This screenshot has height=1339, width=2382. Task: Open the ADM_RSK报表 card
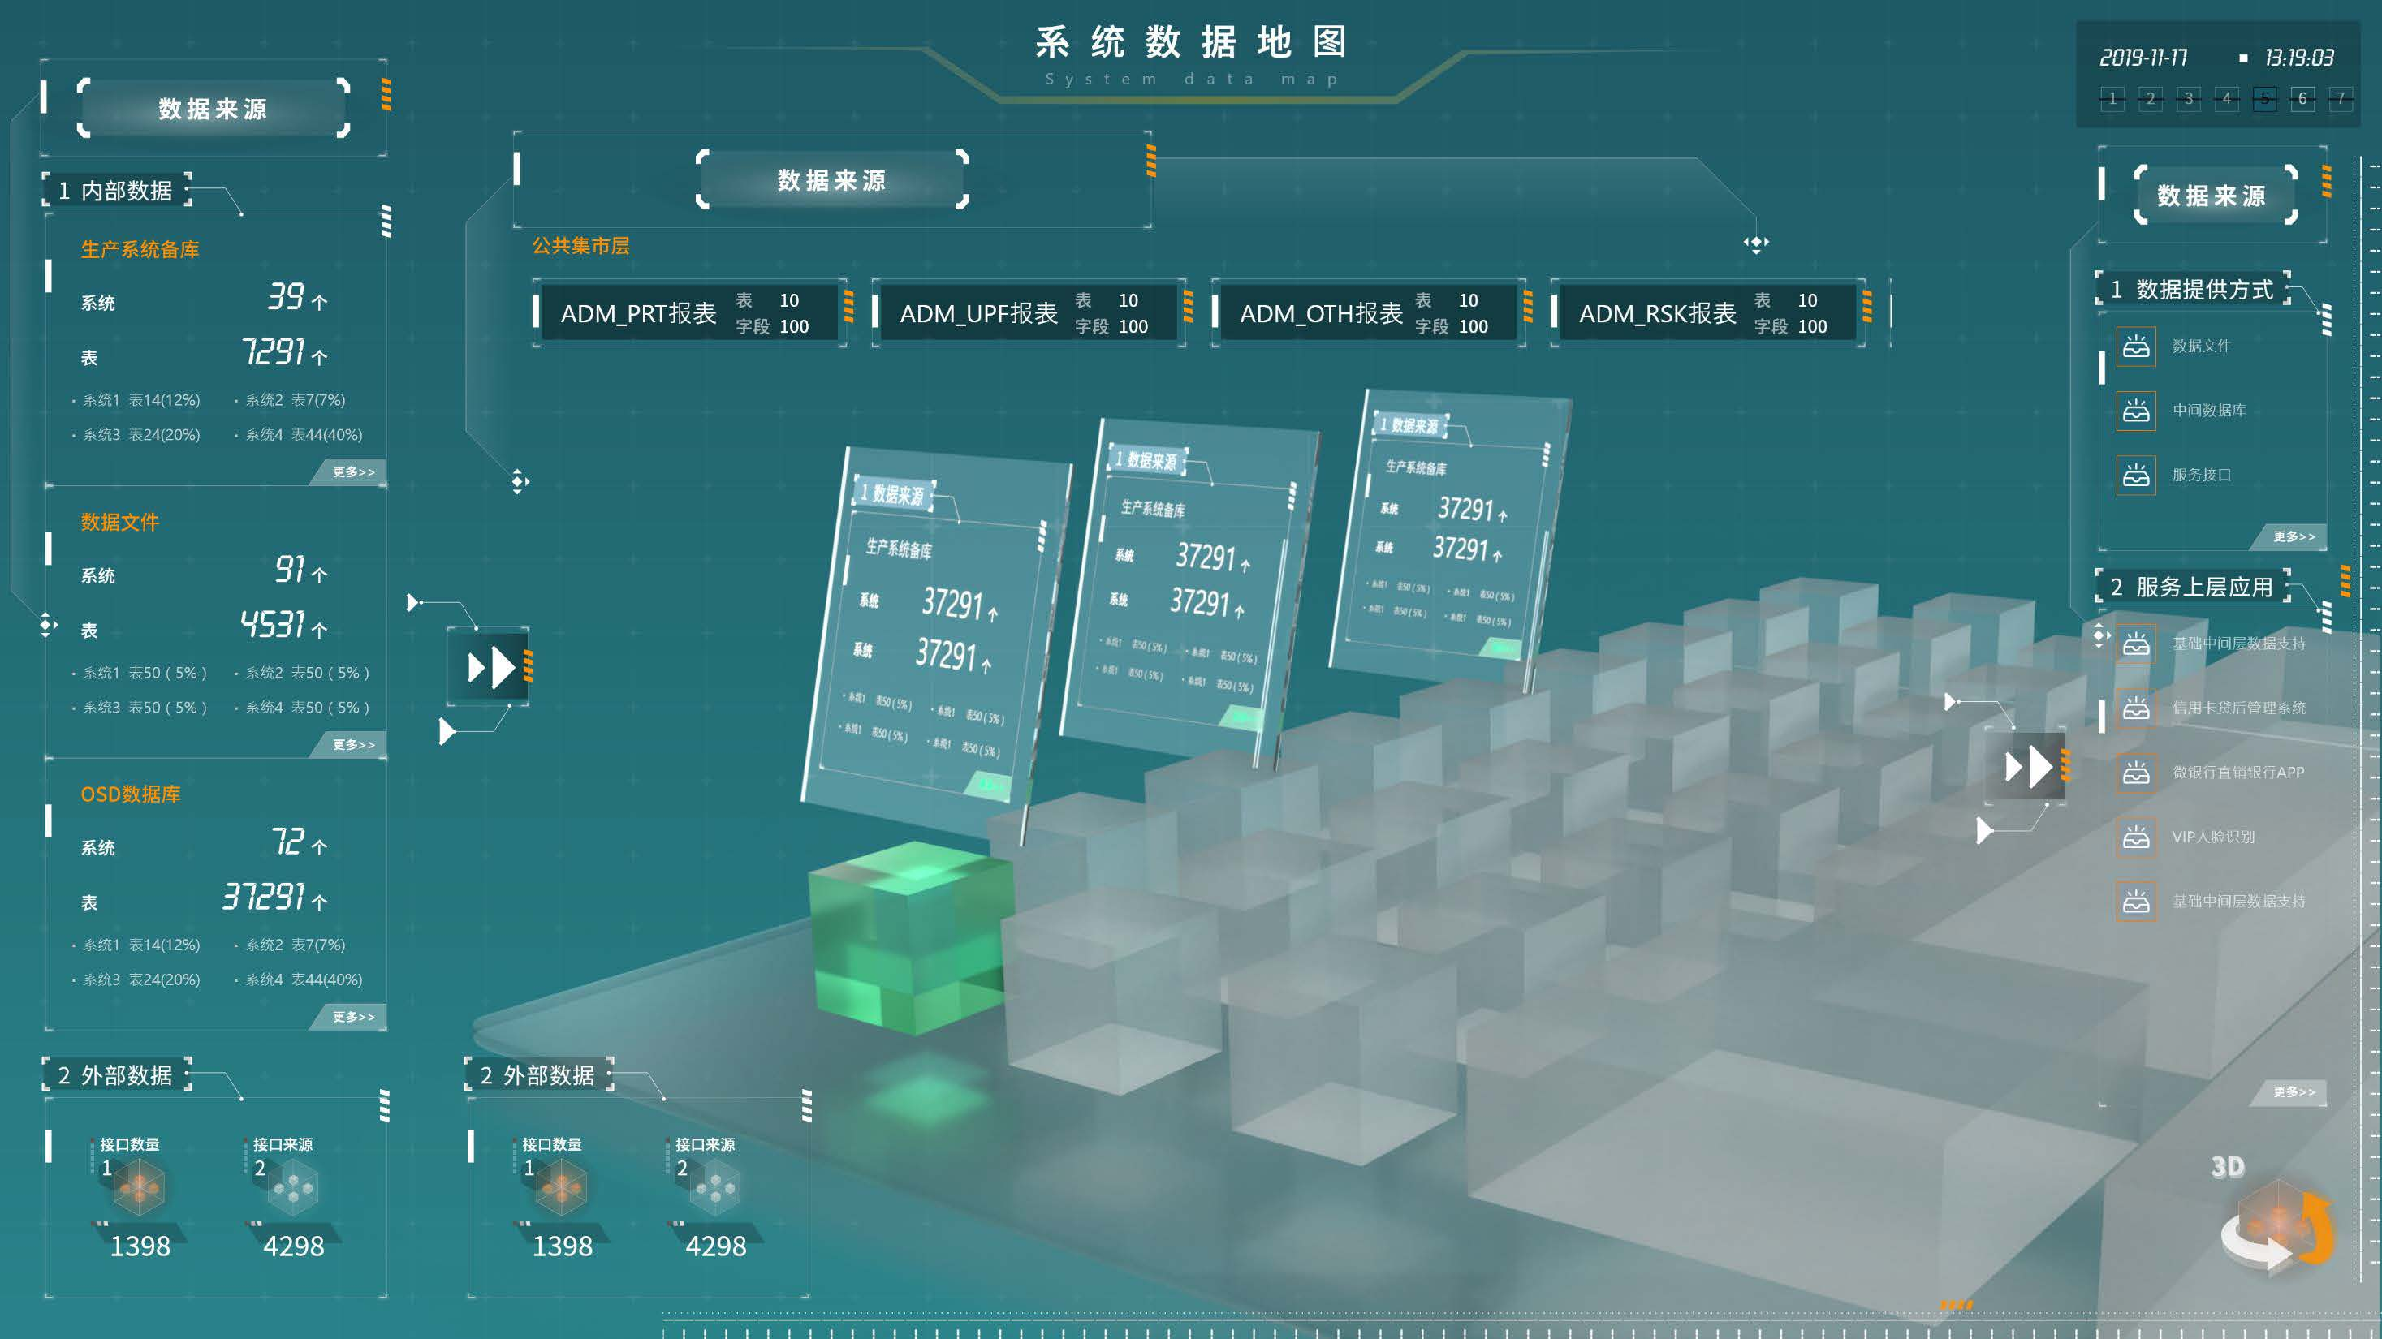(x=1707, y=313)
